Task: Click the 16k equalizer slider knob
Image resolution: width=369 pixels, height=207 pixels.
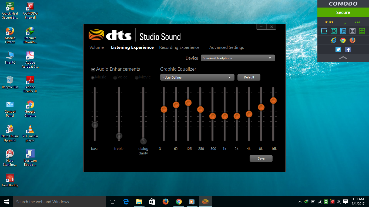Action: (273, 101)
